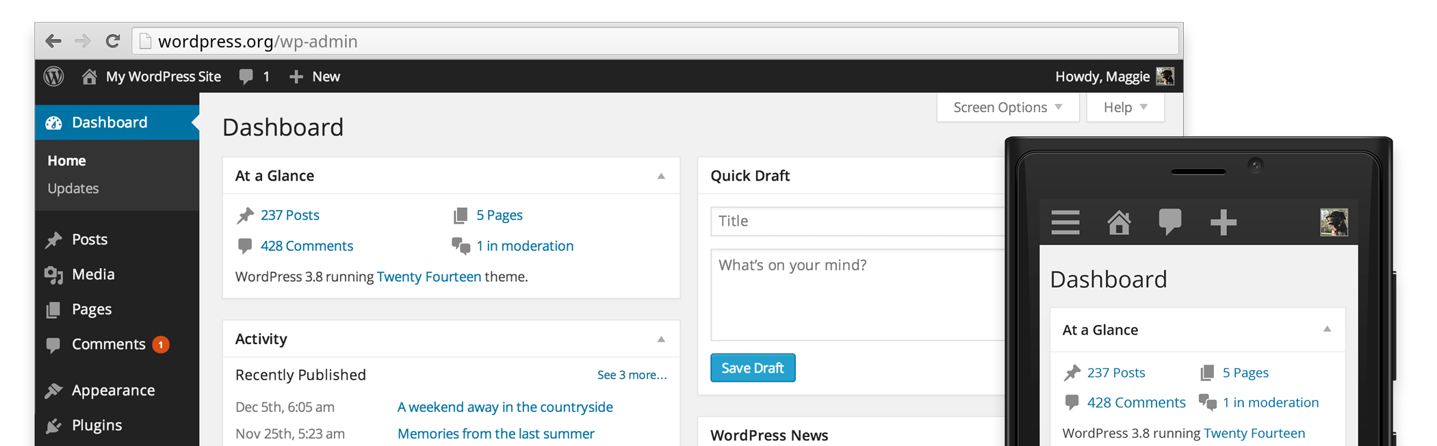Open the Updates submenu item
This screenshot has height=446, width=1437.
73,188
